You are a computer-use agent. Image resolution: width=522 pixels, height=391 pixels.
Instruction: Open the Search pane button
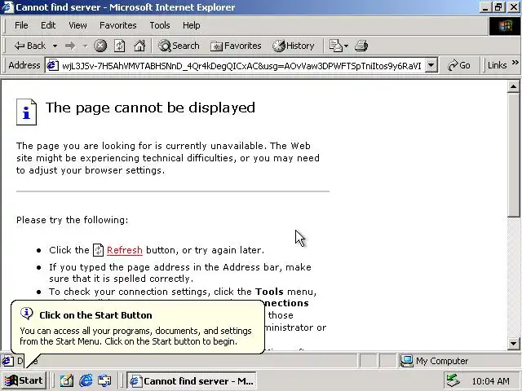[x=179, y=46]
